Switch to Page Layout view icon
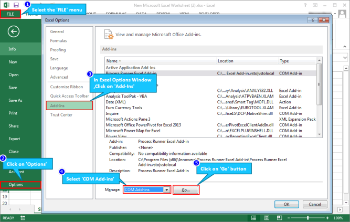This screenshot has width=350, height=222. coord(267,218)
